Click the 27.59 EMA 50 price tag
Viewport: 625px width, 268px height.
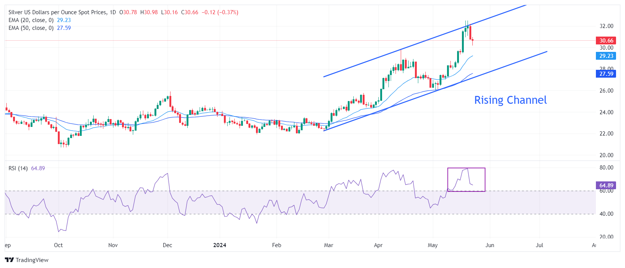[x=606, y=74]
